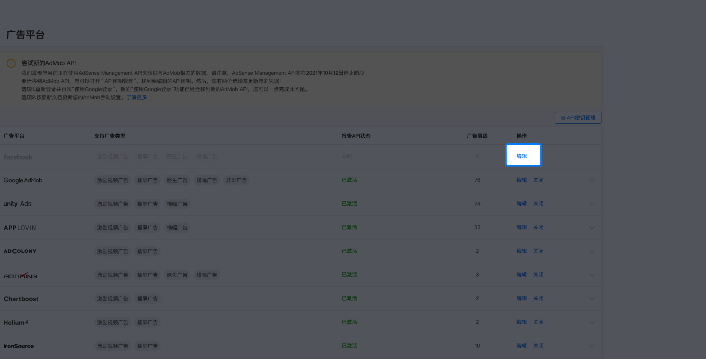Expand the Helium row chevron
Image resolution: width=706 pixels, height=359 pixels.
(x=592, y=322)
